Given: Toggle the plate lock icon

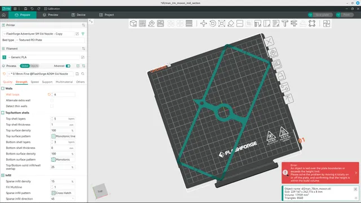Looking at the screenshot, I should 281,76.
